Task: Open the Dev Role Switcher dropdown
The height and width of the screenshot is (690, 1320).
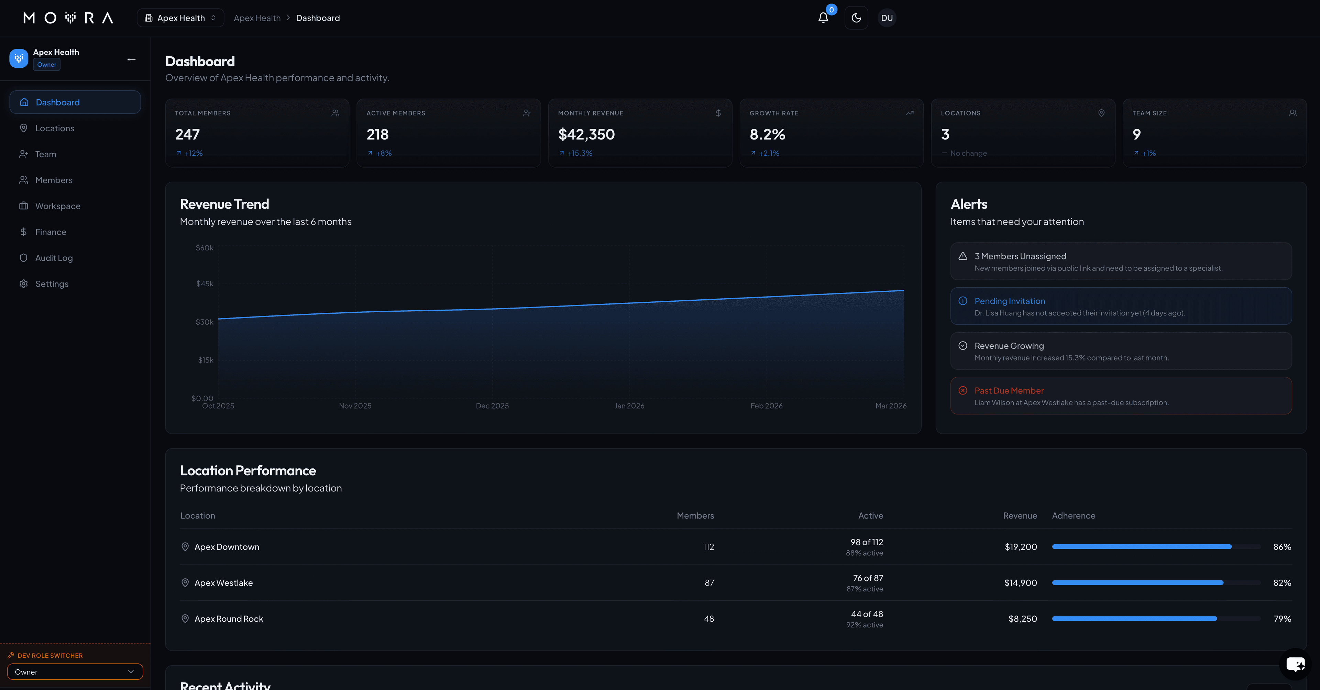Action: pyautogui.click(x=75, y=671)
